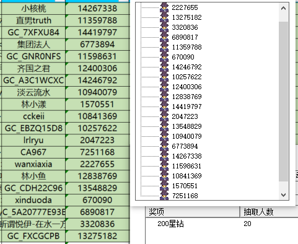This screenshot has height=244, width=298.
Task: Click spreadsheet cell 2047223
Action: [x=97, y=140]
